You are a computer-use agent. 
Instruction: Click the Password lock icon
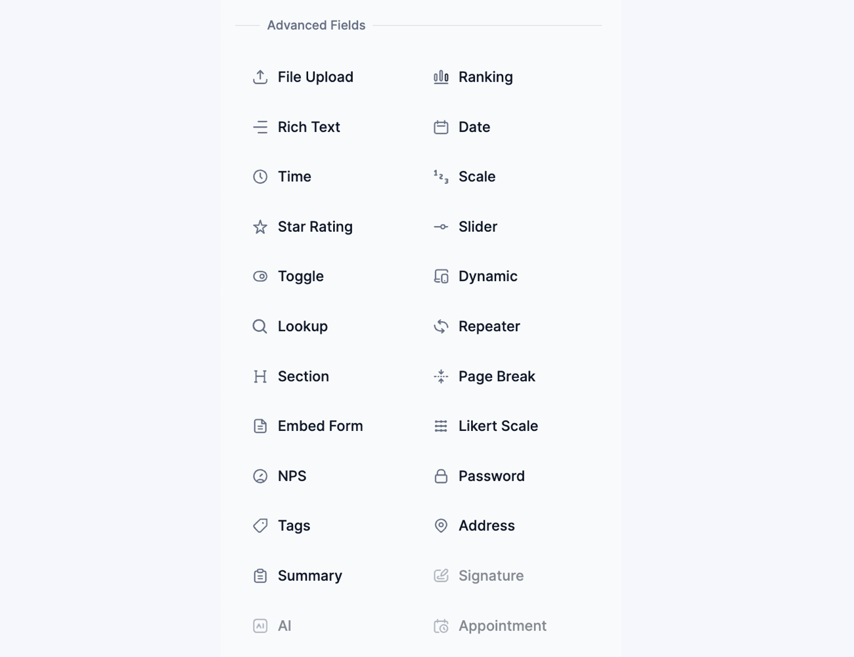tap(441, 476)
